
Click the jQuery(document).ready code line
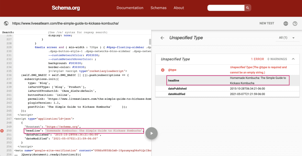51,154
